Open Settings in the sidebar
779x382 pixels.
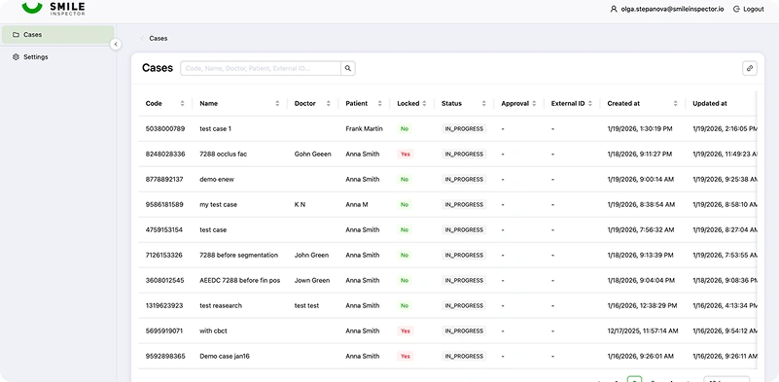coord(57,57)
